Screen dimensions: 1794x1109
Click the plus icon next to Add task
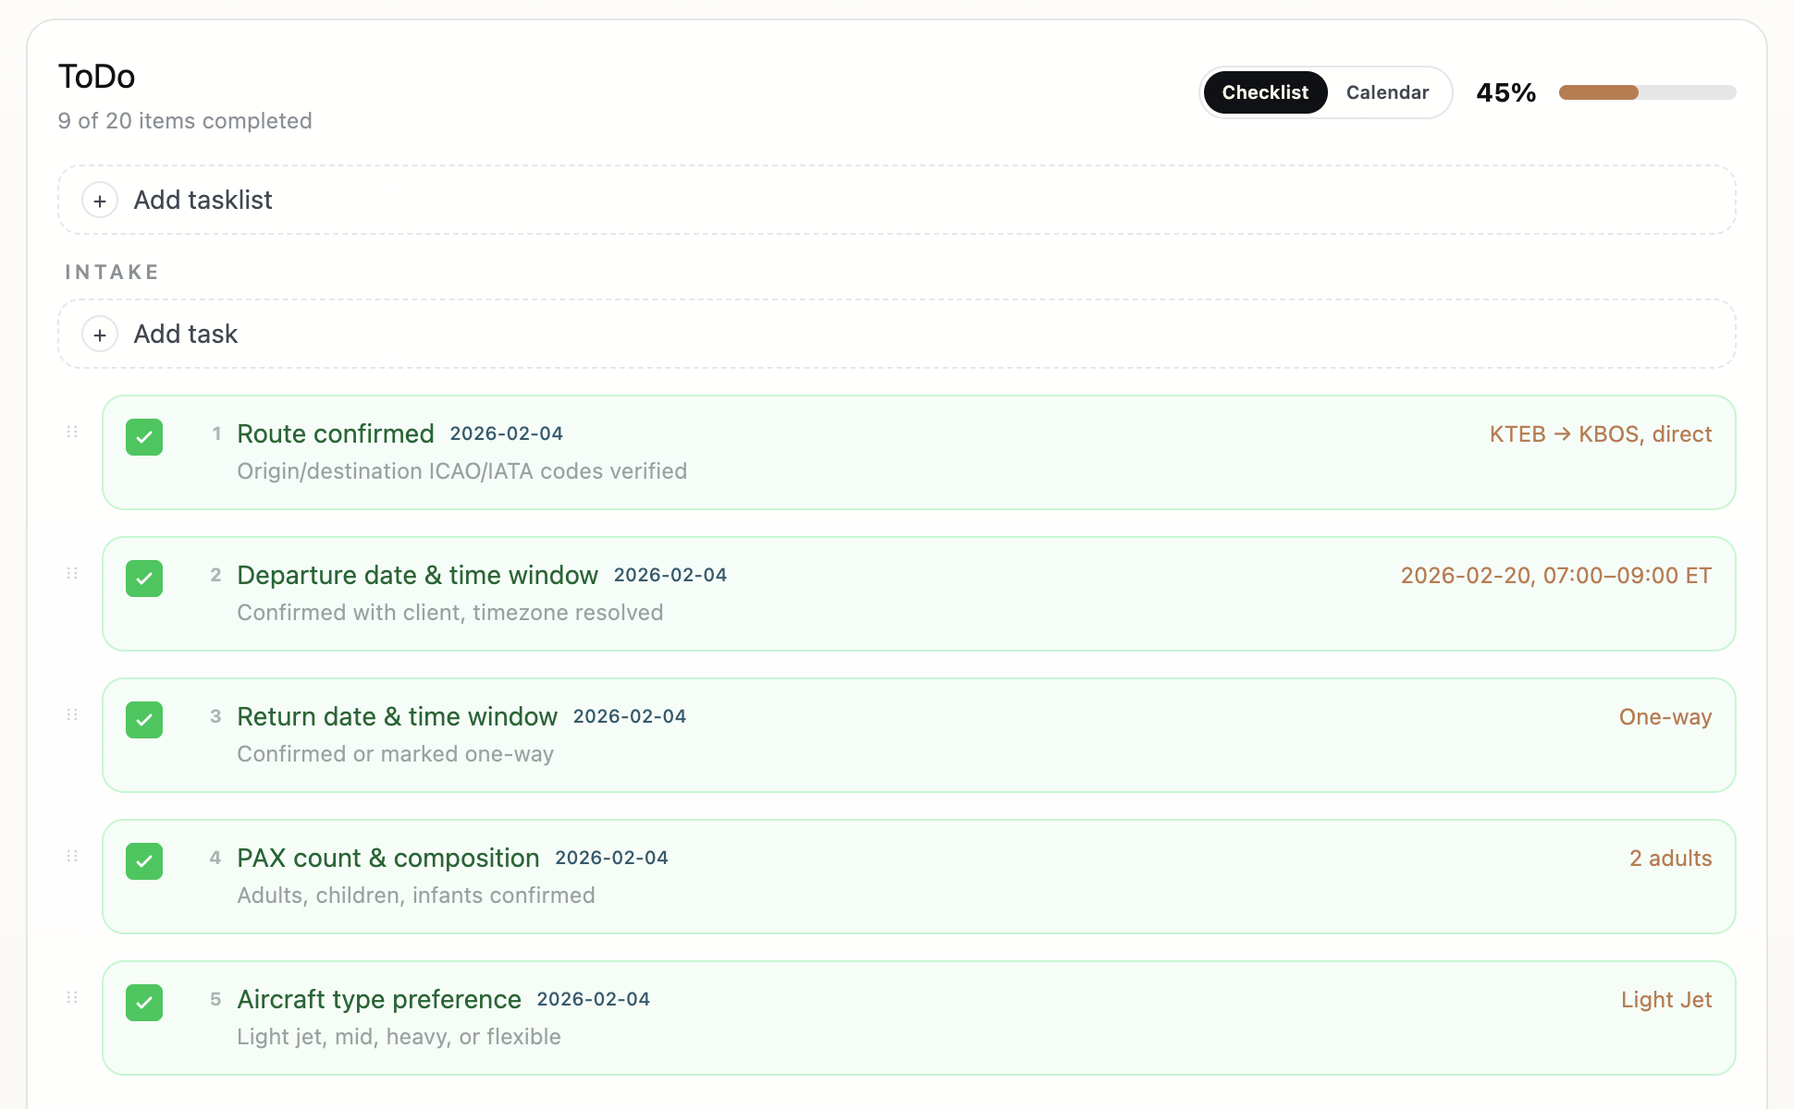[x=99, y=334]
